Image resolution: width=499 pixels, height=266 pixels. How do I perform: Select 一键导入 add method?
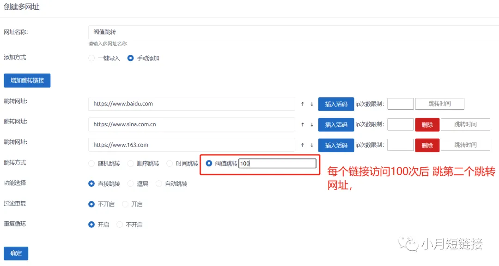91,58
